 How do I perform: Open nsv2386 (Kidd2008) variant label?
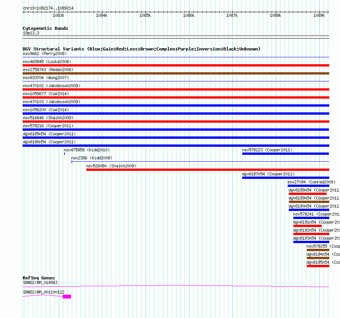coord(92,158)
